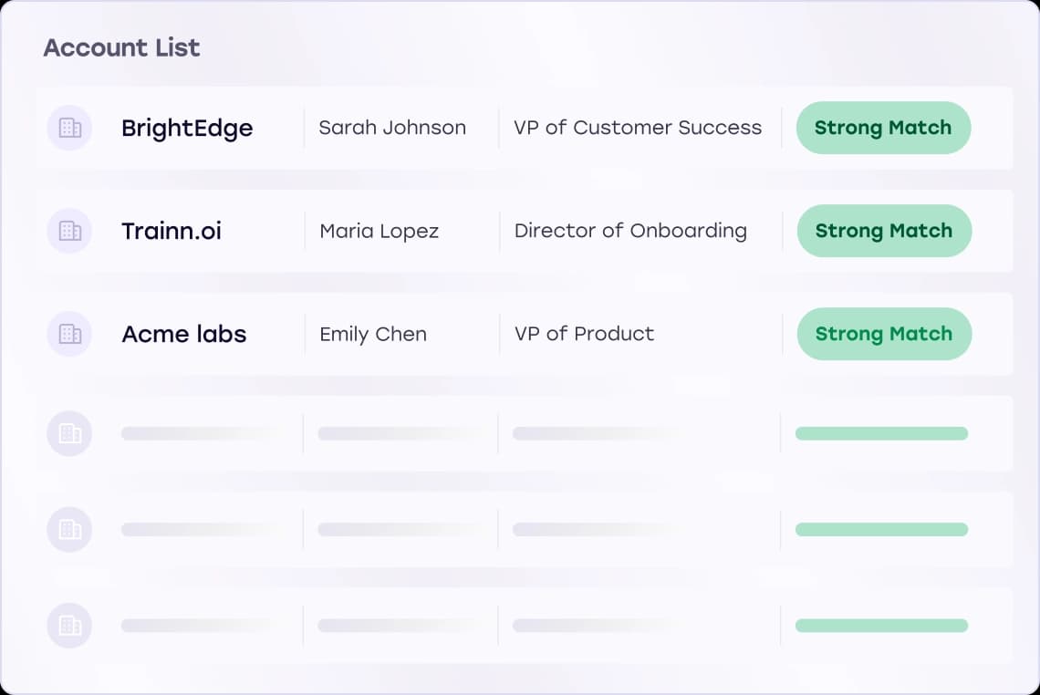Select the Strong Match badge beside Emily Chen
The height and width of the screenshot is (695, 1040).
coord(883,334)
